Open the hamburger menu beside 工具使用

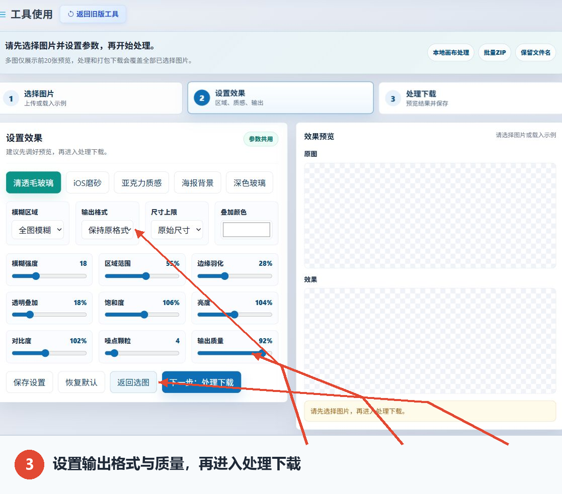click(x=3, y=15)
